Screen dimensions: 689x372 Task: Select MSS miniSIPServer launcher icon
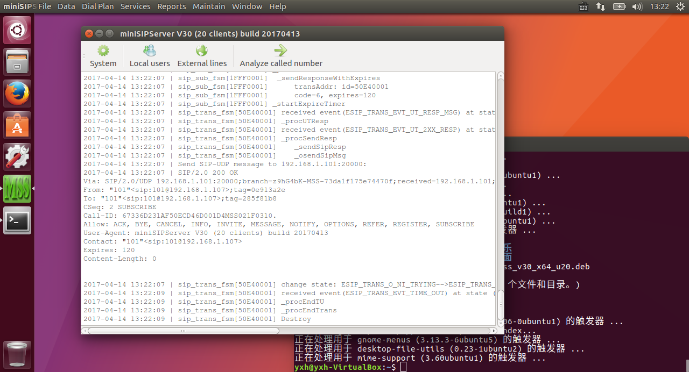[x=17, y=189]
